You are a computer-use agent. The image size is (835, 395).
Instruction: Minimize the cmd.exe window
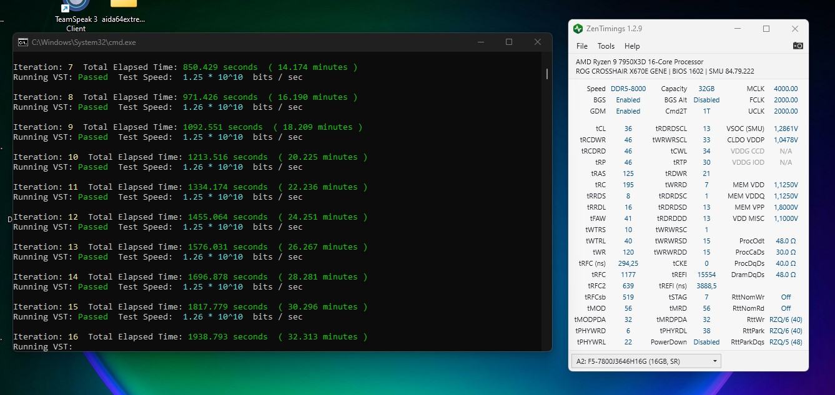[481, 42]
